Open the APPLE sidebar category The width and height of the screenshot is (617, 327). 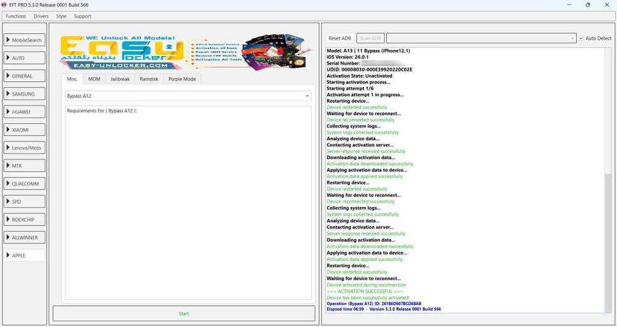point(25,255)
